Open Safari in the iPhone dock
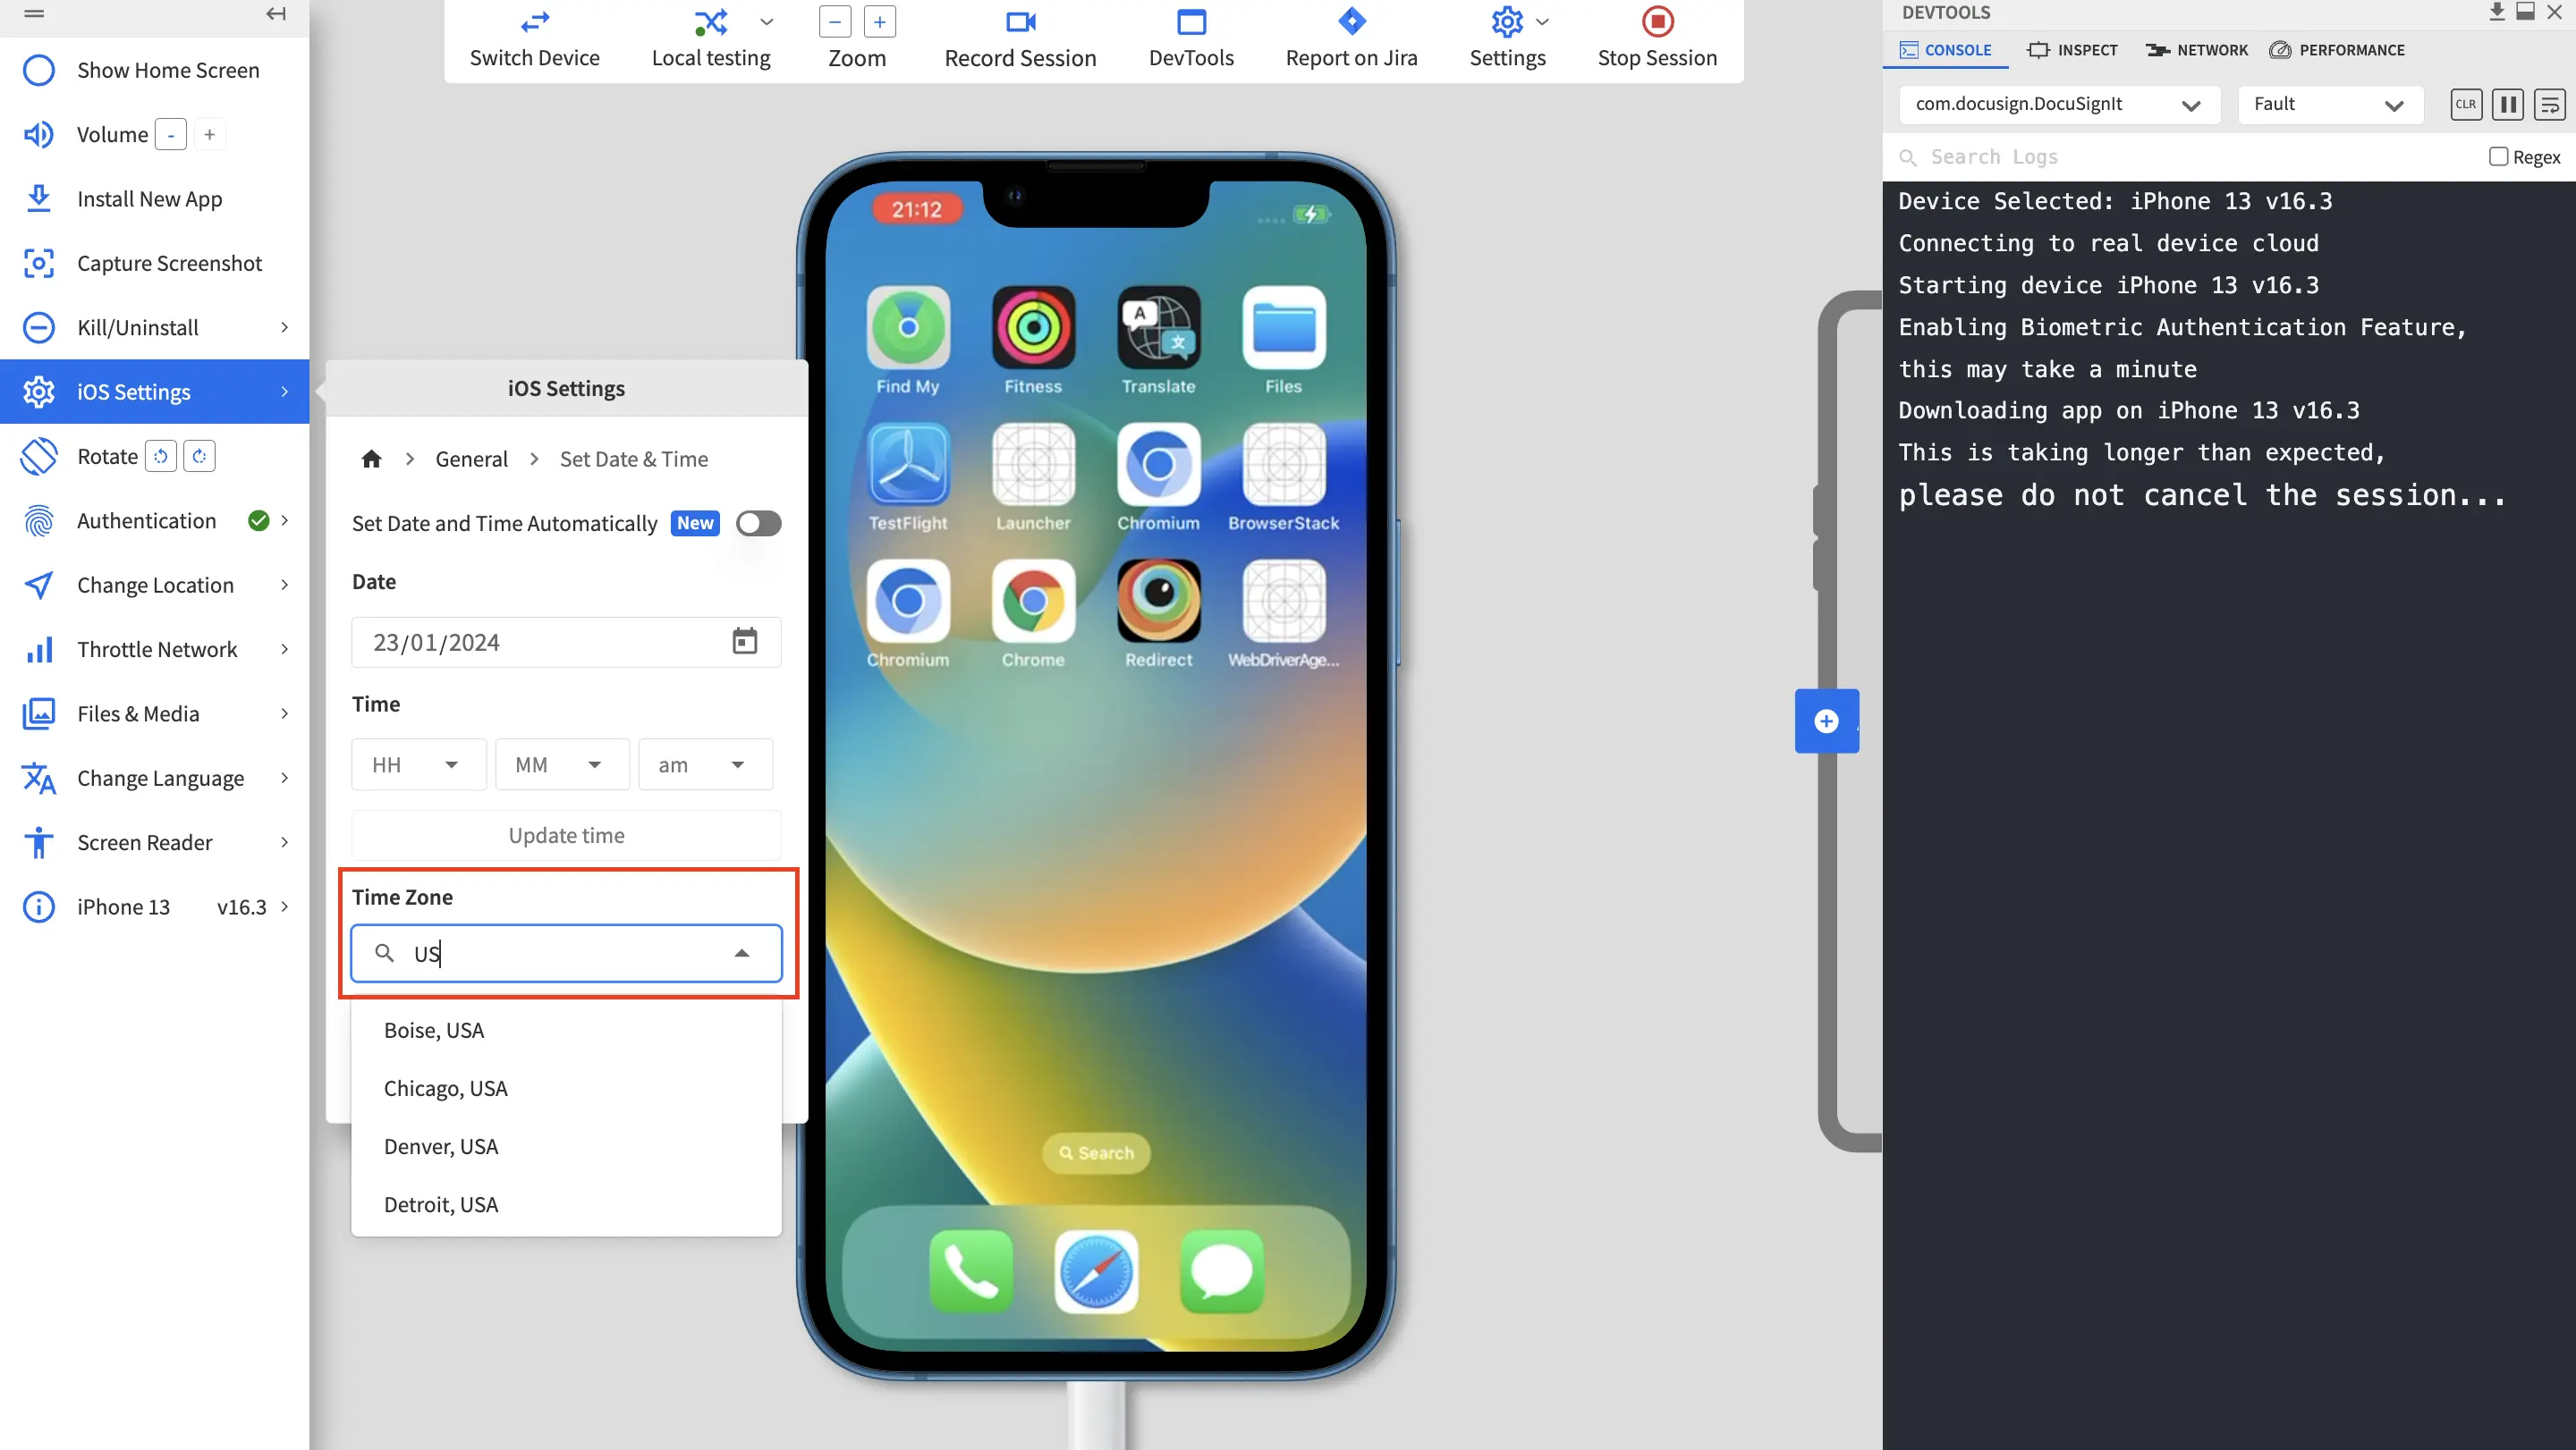The height and width of the screenshot is (1450, 2576). pos(1096,1271)
